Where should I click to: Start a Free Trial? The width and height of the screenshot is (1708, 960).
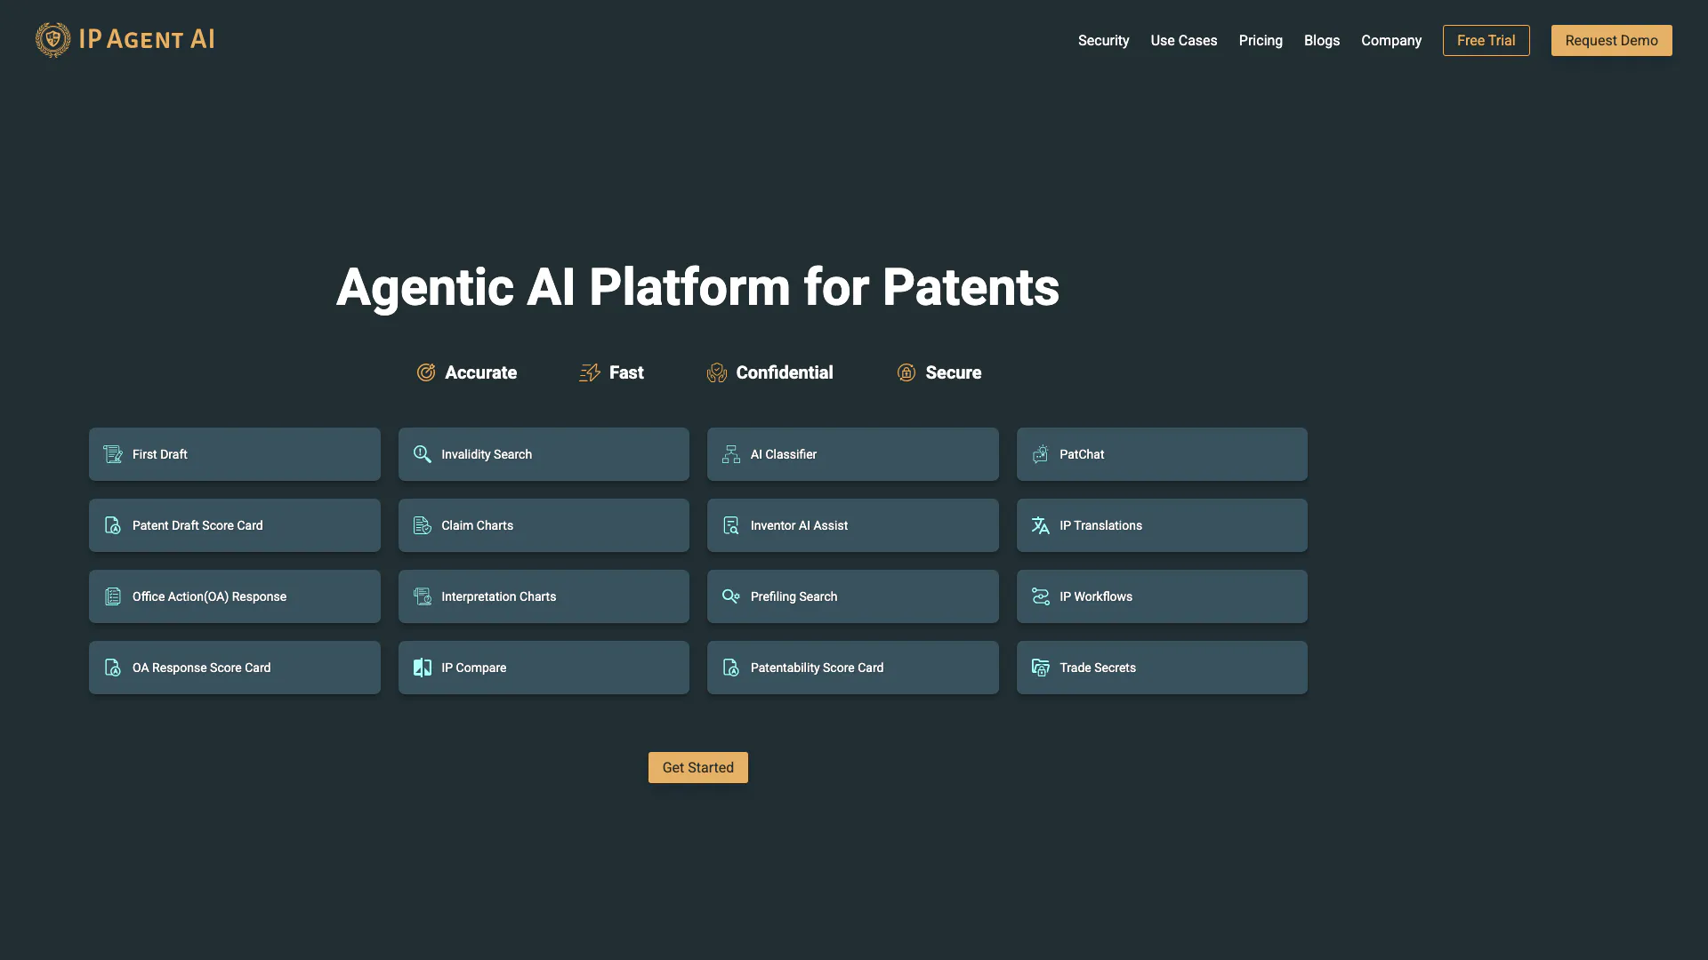click(x=1486, y=41)
